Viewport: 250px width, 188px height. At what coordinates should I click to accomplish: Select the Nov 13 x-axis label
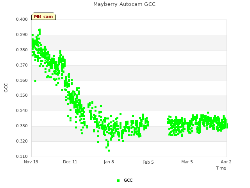[31, 162]
